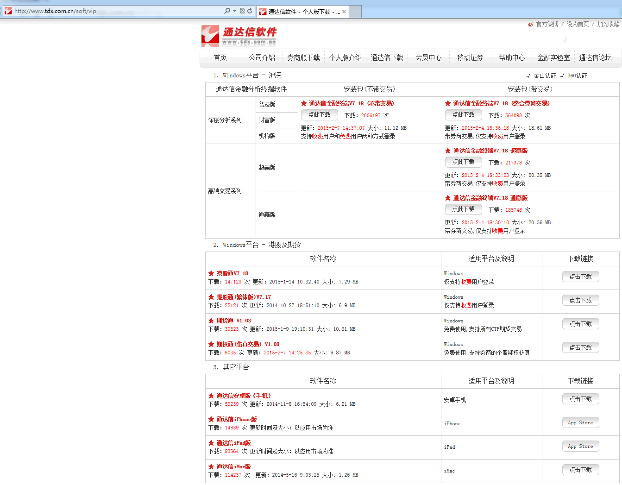Click the page favicon in address bar
Image resolution: width=622 pixels, height=485 pixels.
point(8,11)
